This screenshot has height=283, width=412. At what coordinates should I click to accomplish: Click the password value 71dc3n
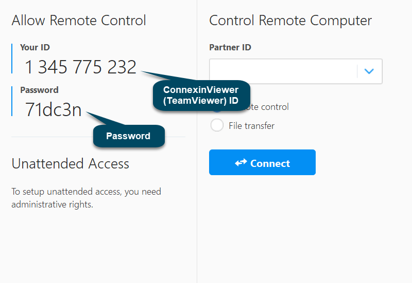point(54,109)
